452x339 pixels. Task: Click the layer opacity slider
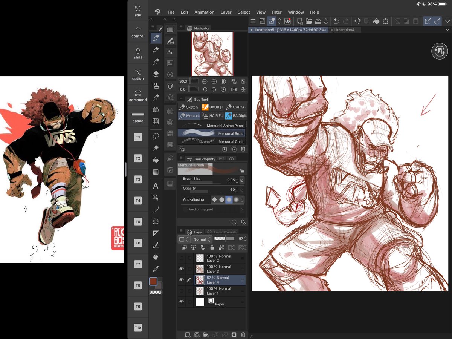tap(224, 239)
